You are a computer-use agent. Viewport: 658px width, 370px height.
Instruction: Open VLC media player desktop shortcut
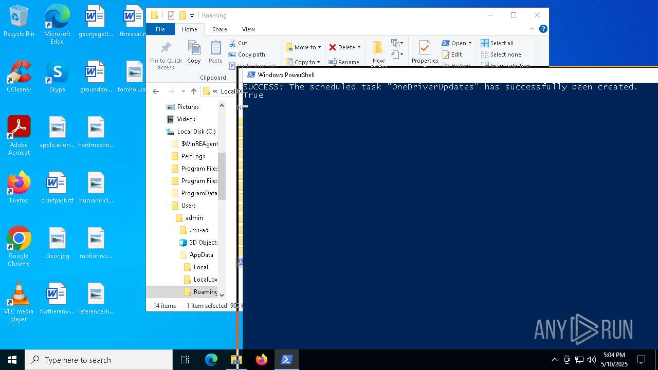click(19, 302)
